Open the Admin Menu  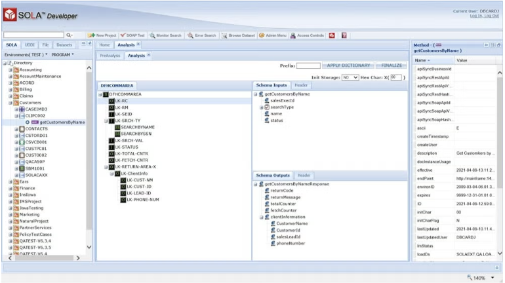tap(273, 35)
